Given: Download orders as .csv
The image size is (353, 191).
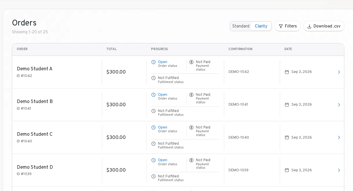Looking at the screenshot, I should [x=324, y=26].
